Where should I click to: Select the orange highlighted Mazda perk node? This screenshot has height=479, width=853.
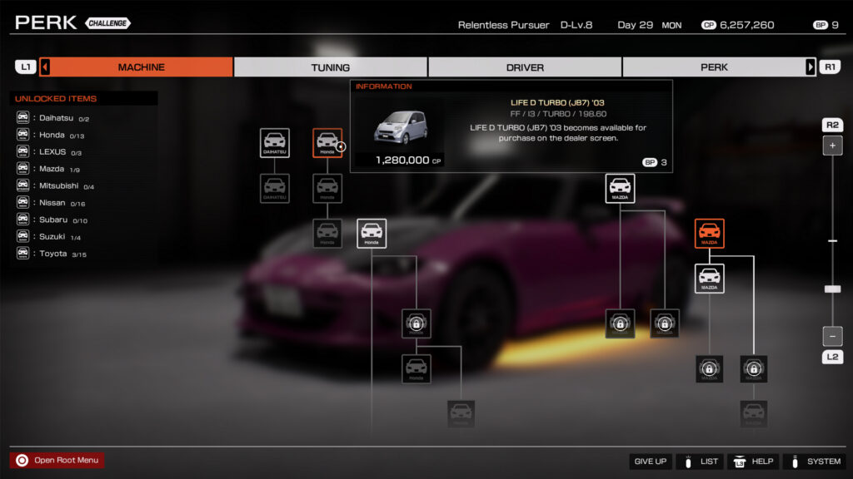(x=709, y=233)
